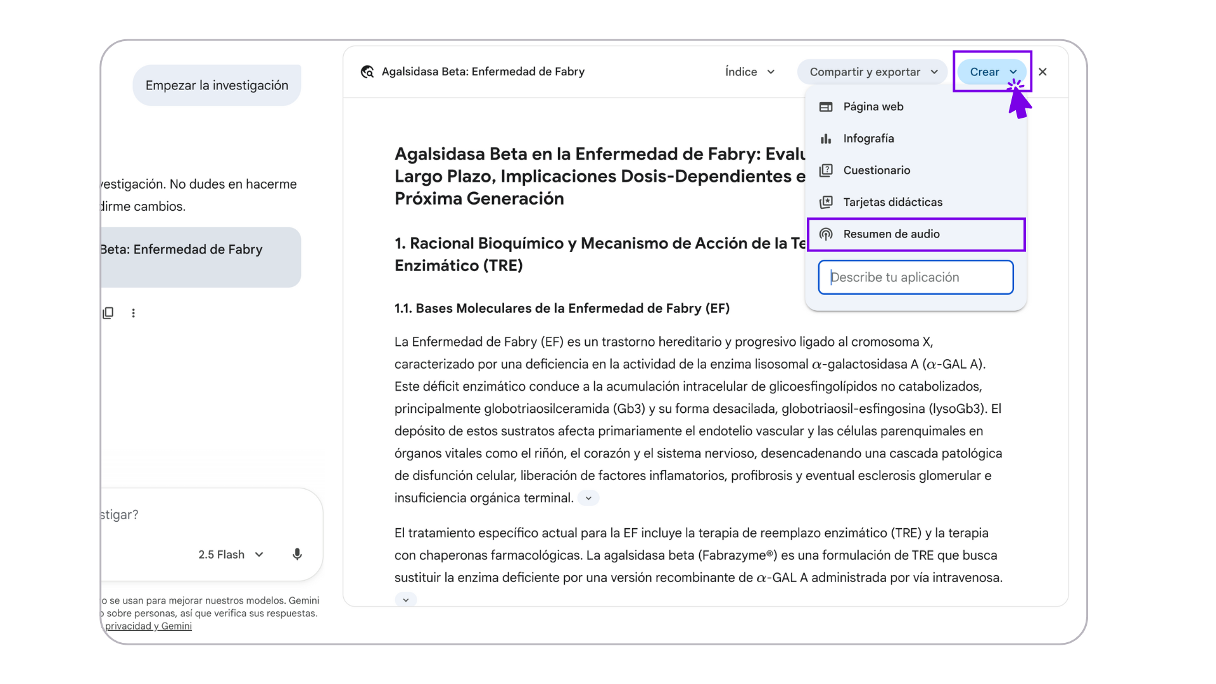This screenshot has height=684, width=1216.
Task: Choose the Infografía menu option
Action: pos(868,139)
